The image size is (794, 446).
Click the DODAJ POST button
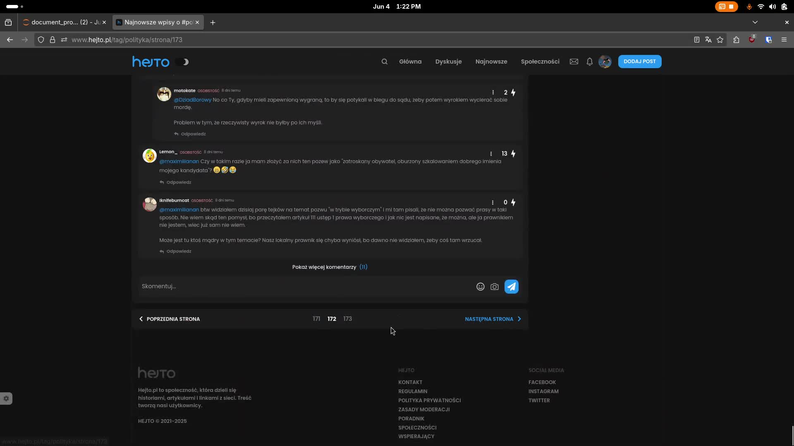point(639,62)
